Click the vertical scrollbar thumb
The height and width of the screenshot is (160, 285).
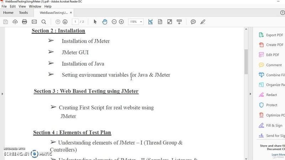pos(246,62)
